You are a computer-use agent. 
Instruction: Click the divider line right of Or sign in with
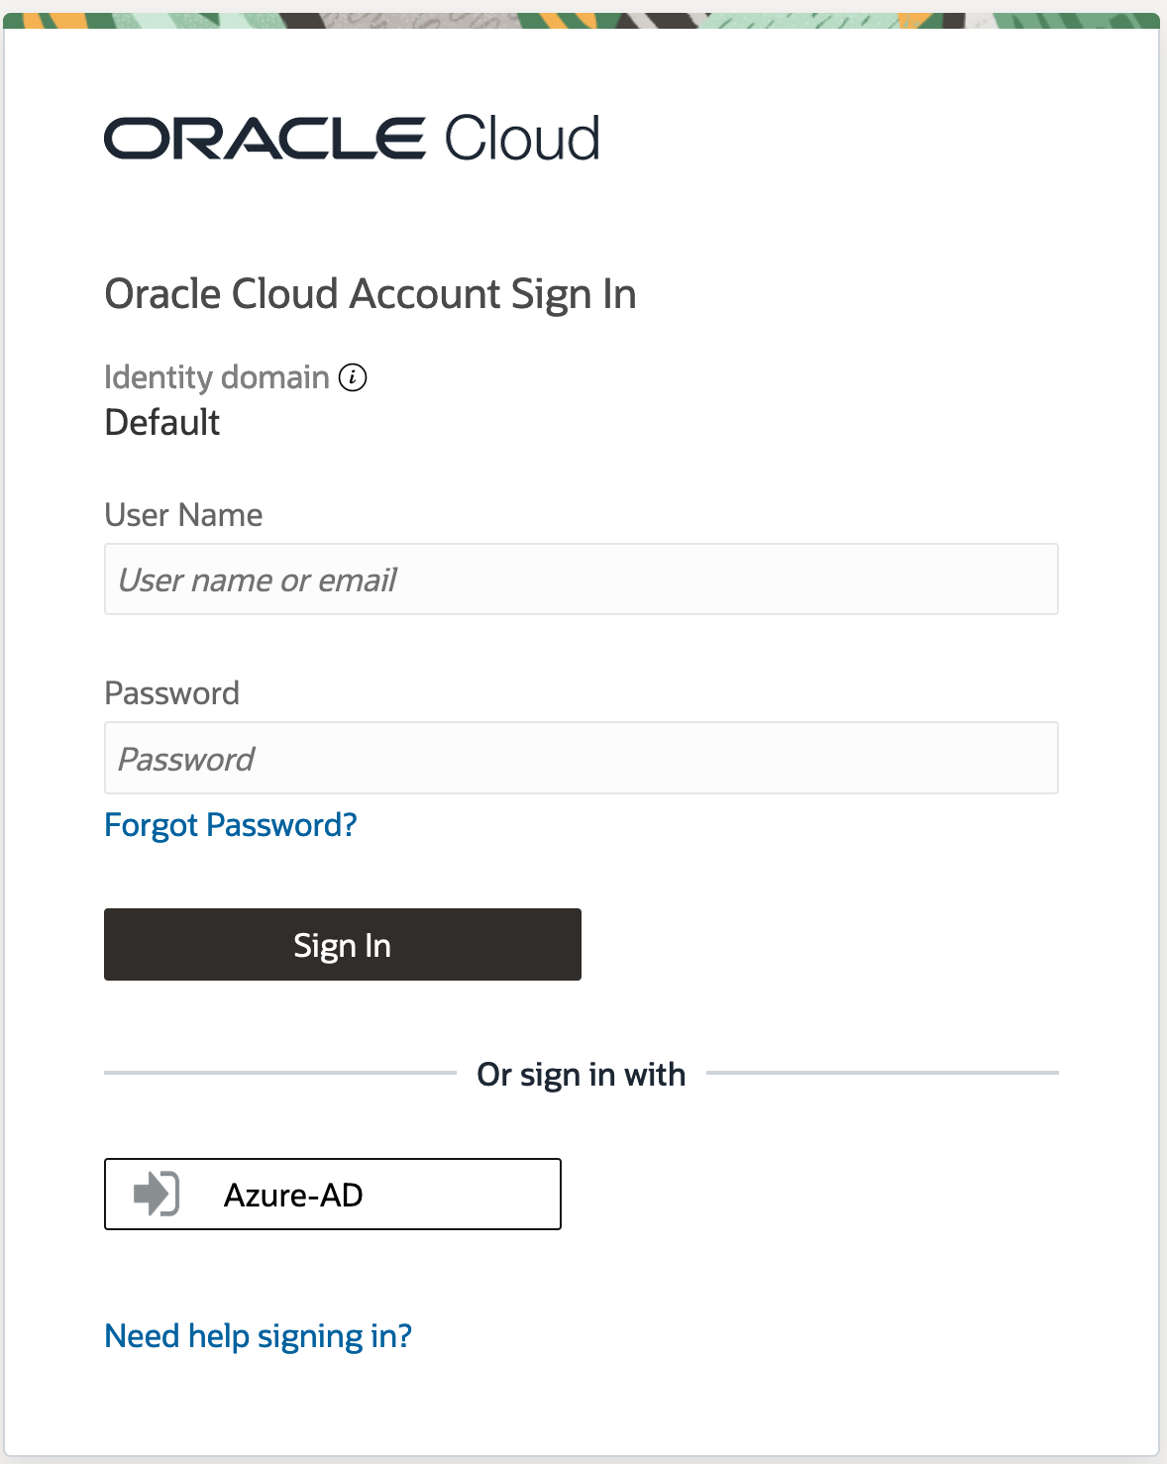click(882, 1073)
